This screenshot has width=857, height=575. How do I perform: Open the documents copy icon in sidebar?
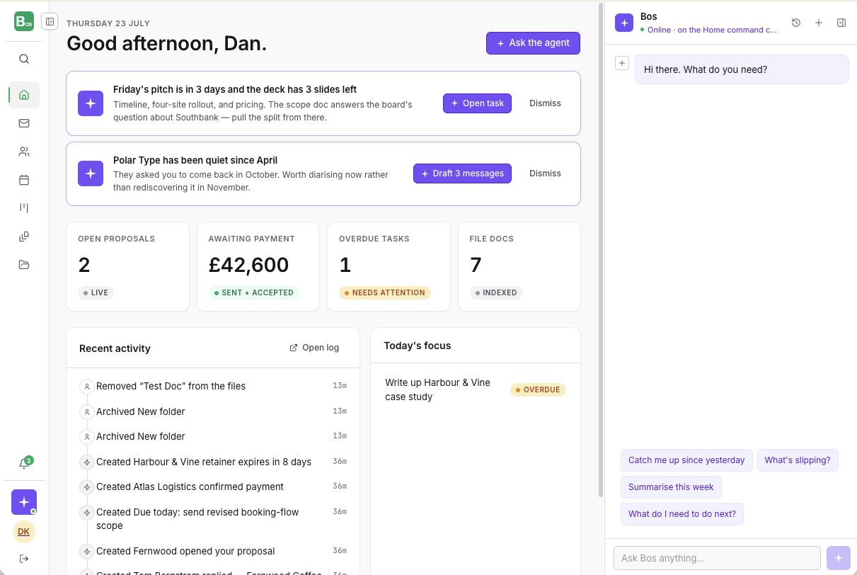[24, 237]
